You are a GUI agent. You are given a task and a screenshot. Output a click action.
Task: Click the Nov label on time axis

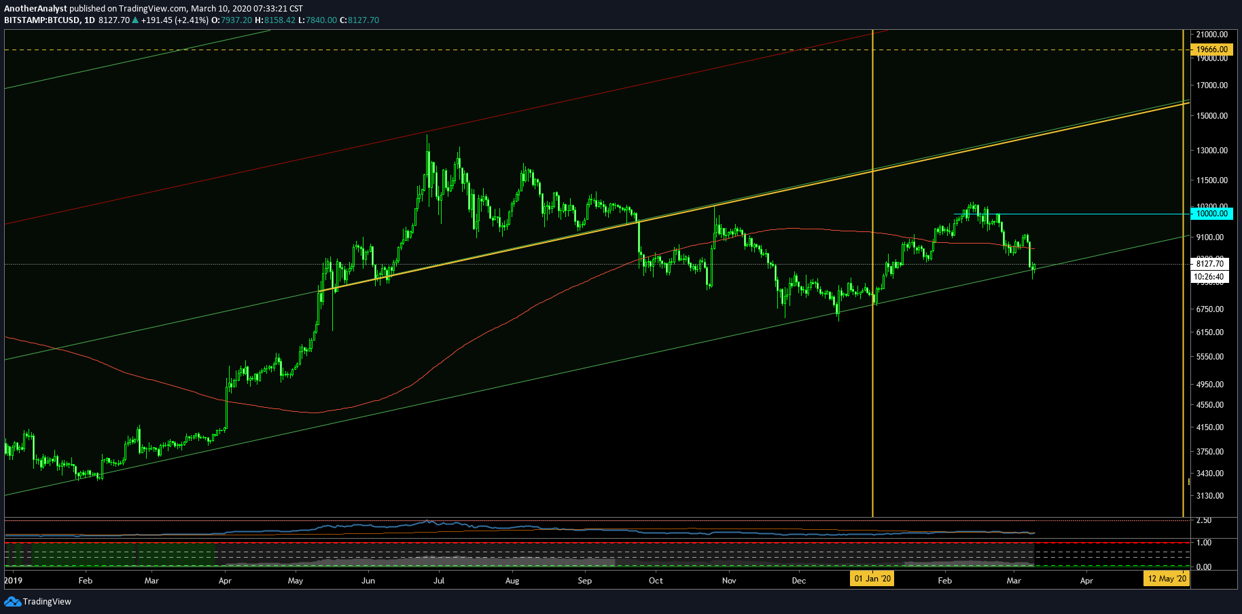(x=729, y=581)
